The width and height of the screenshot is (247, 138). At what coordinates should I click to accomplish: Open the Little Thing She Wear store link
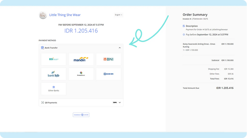pos(65,15)
